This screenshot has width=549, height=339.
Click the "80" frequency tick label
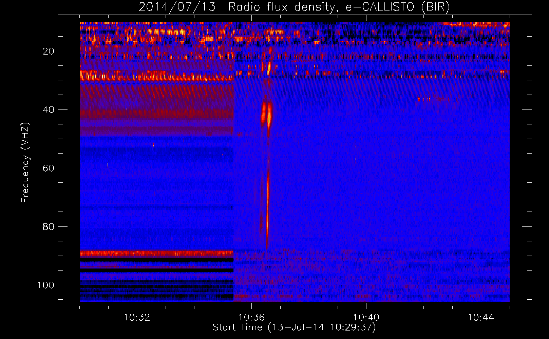point(49,227)
